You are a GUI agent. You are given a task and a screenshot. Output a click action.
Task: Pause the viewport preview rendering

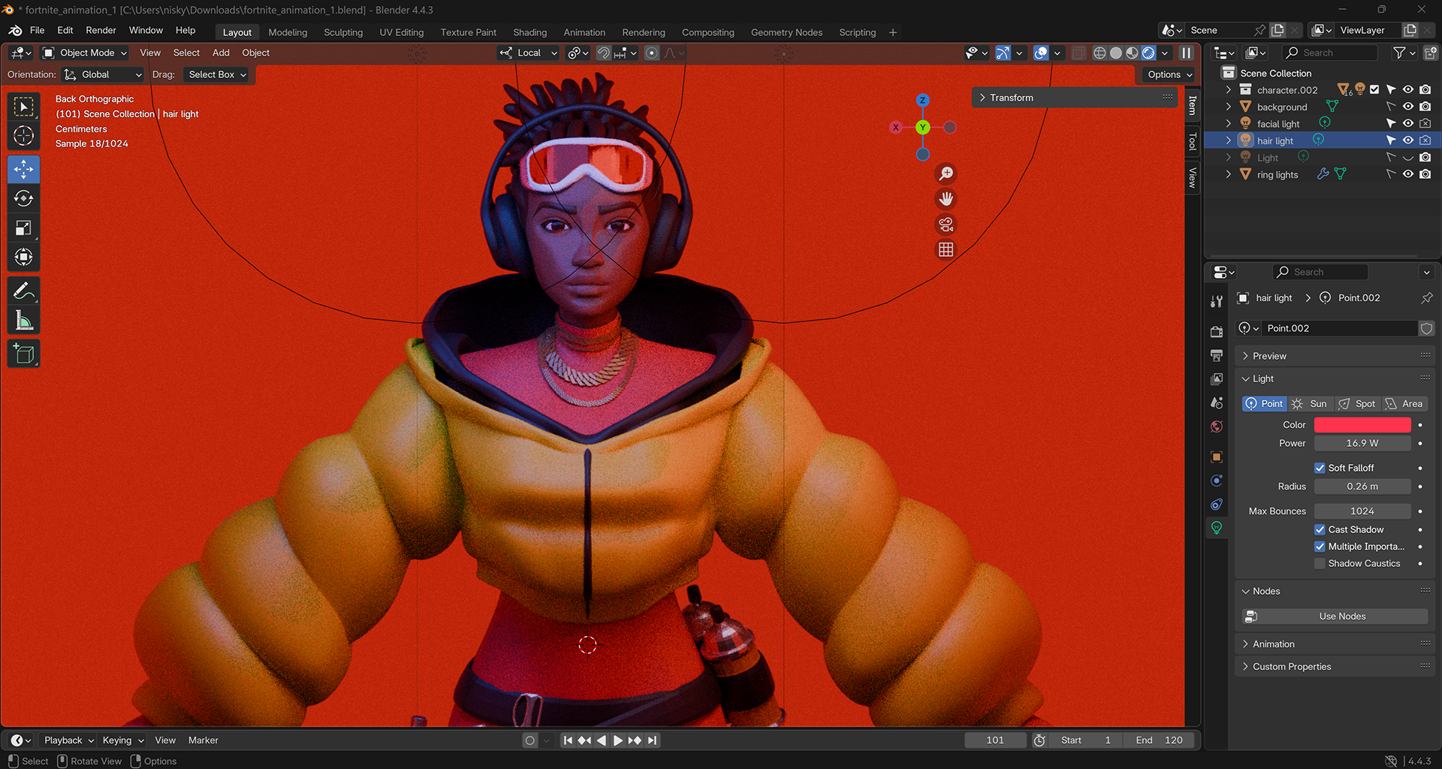point(1187,53)
